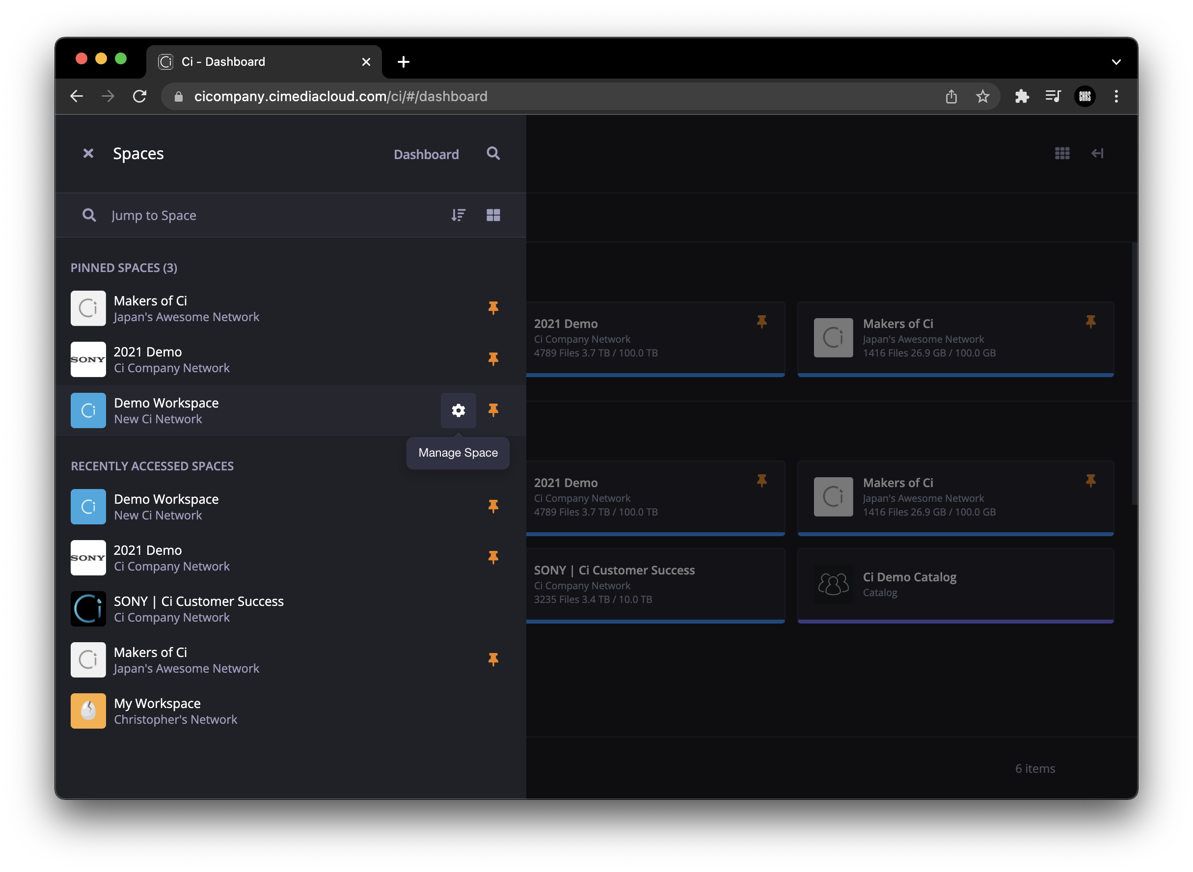The image size is (1193, 872).
Task: Toggle pin on second 2021 Demo card
Action: click(762, 481)
